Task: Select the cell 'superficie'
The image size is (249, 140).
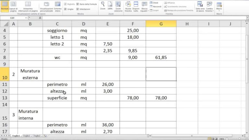Action: pos(57,98)
